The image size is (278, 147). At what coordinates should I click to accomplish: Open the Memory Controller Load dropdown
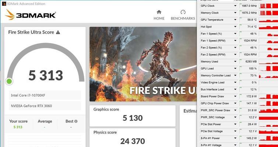click(235, 76)
